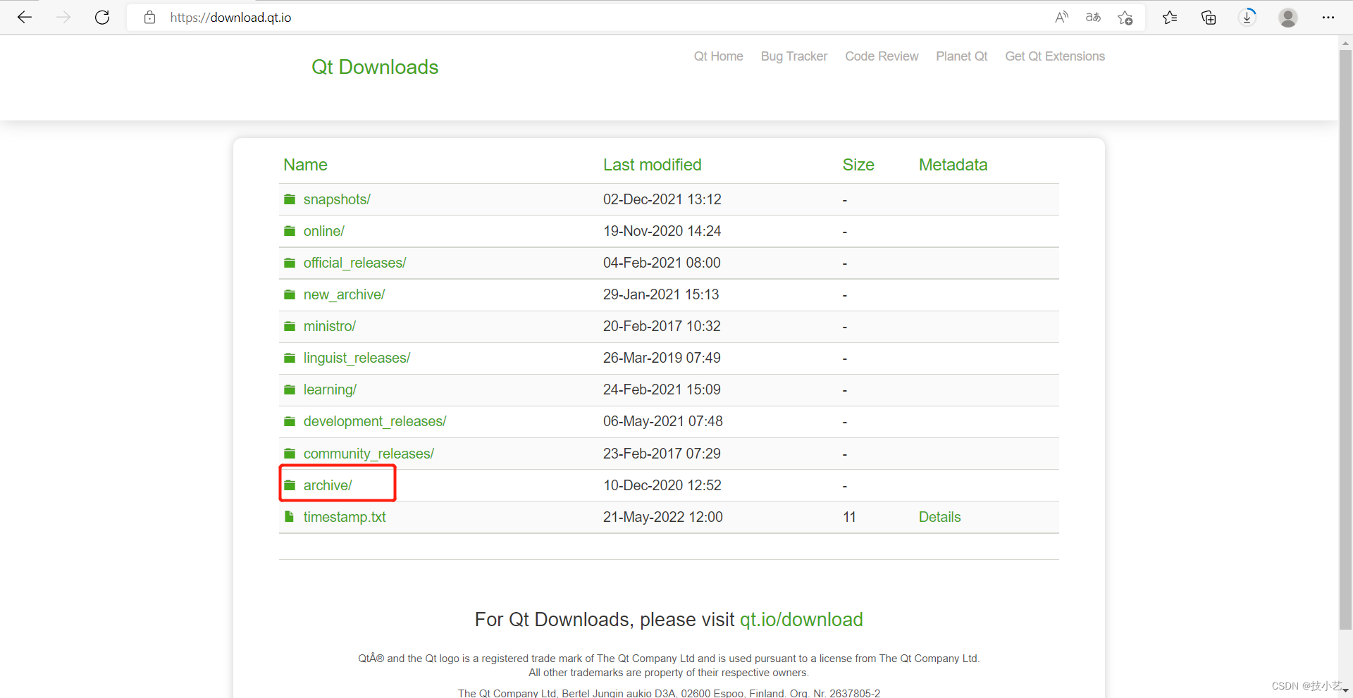1353x698 pixels.
Task: Click the folder icon beside ministro/
Action: 290,326
